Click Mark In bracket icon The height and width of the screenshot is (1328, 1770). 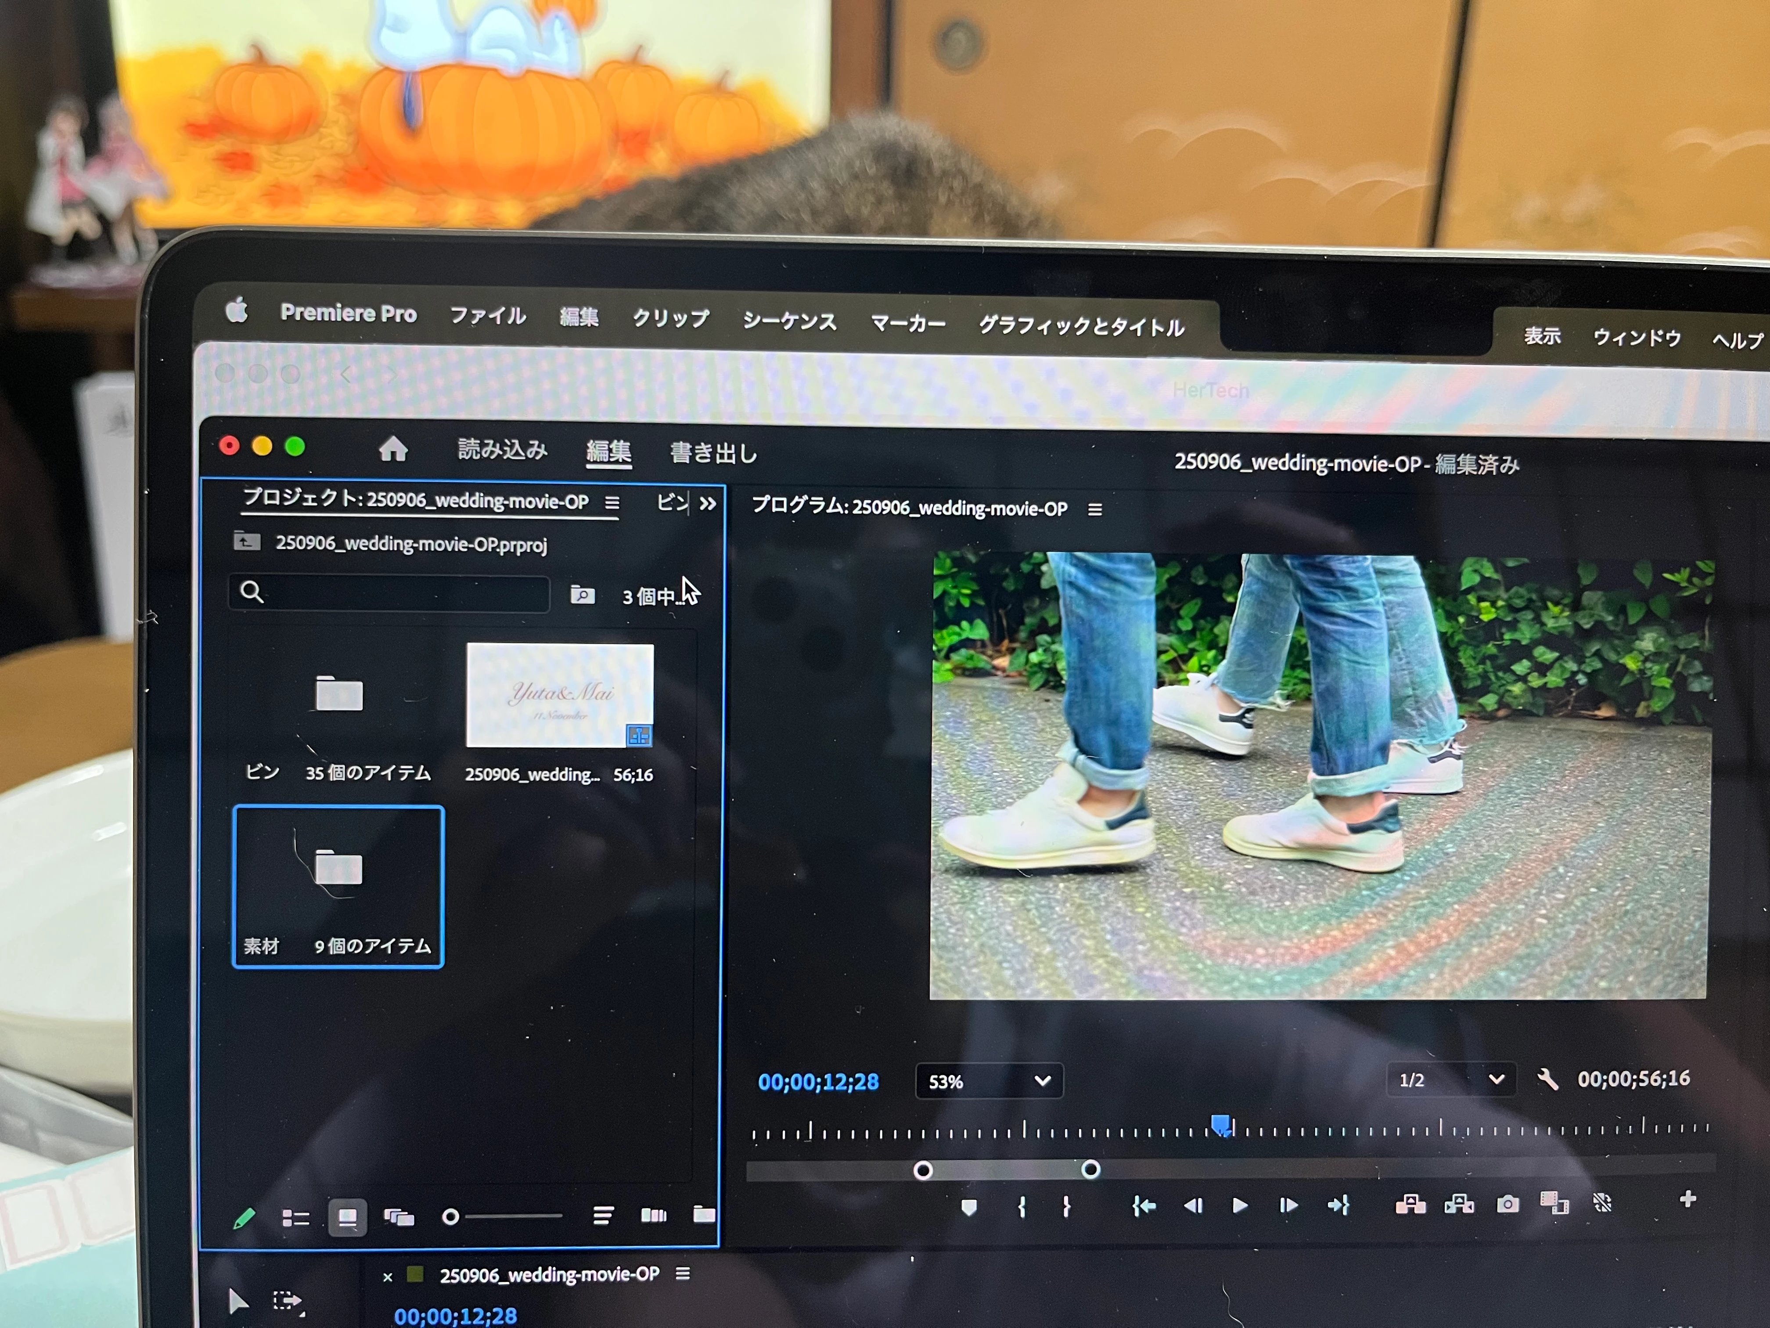point(1022,1206)
